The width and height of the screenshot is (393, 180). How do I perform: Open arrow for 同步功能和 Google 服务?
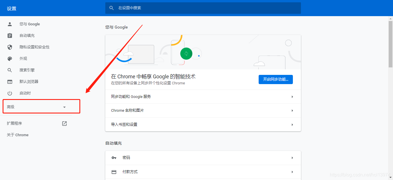tap(292, 97)
